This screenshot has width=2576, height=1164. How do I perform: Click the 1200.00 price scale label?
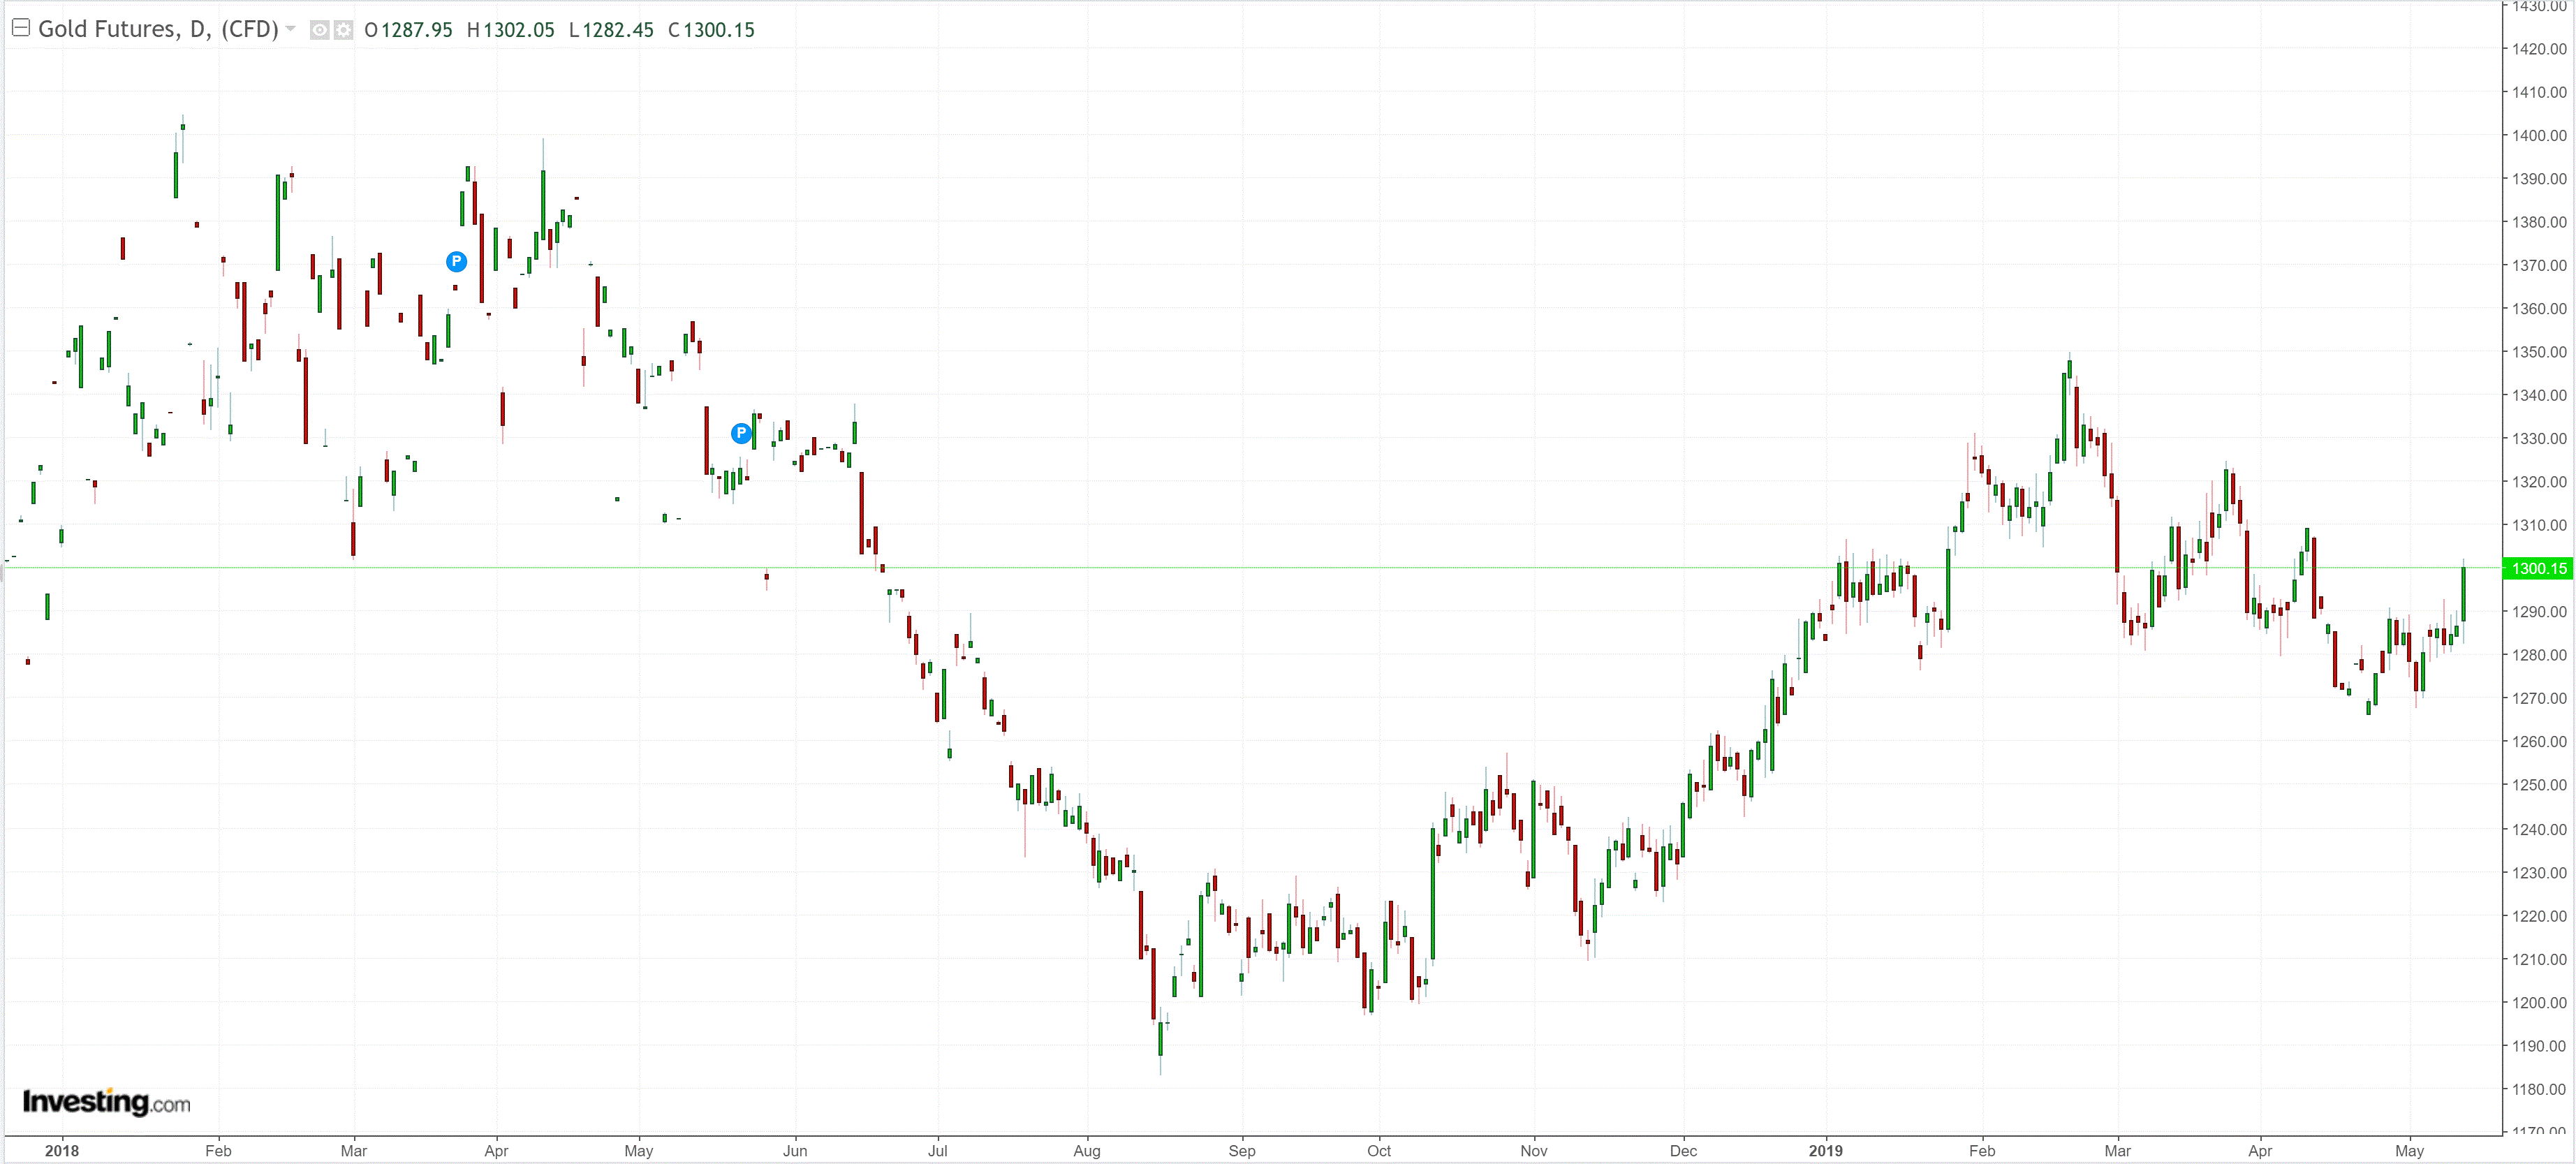click(x=2538, y=1002)
